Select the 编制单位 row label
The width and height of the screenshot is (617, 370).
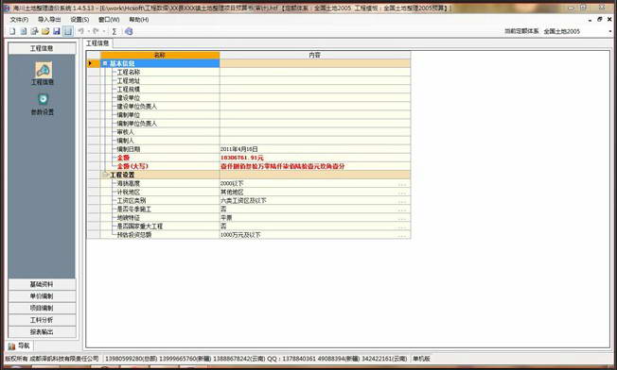(x=129, y=115)
